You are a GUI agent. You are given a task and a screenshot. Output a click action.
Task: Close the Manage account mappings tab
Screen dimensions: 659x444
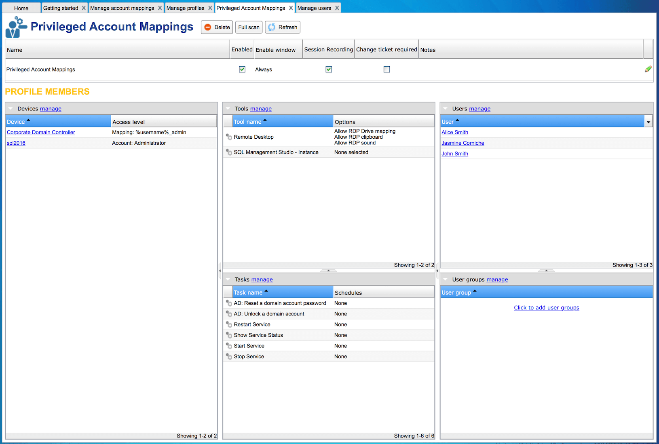[160, 8]
